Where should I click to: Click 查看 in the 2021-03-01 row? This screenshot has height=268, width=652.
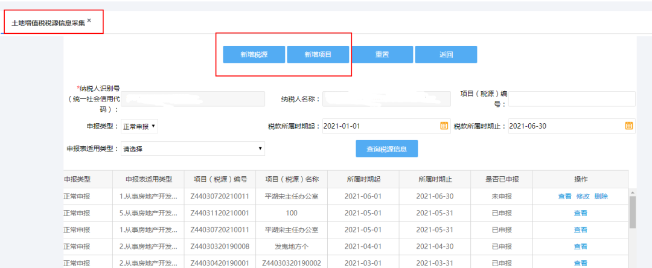click(x=581, y=263)
